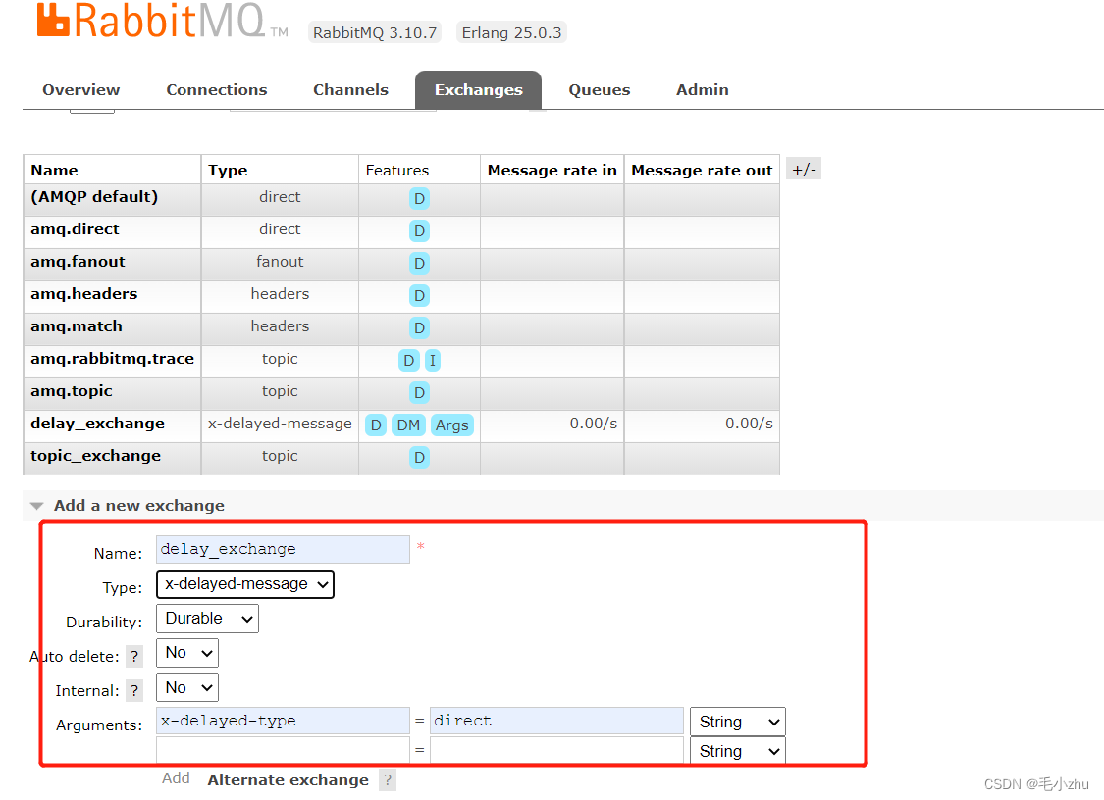Click the D durability badge on delay_exchange
Image resolution: width=1104 pixels, height=800 pixels.
(376, 425)
